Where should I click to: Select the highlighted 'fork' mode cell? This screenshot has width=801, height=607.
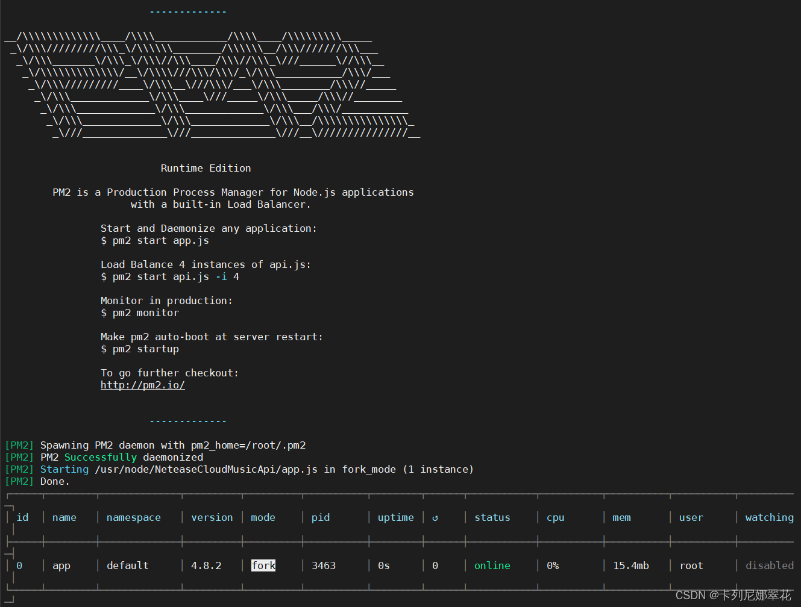click(263, 565)
